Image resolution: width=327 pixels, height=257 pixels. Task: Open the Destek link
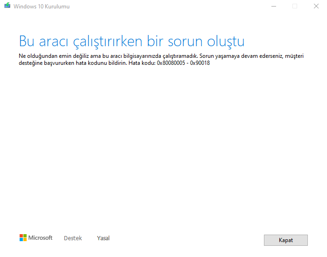tap(73, 238)
